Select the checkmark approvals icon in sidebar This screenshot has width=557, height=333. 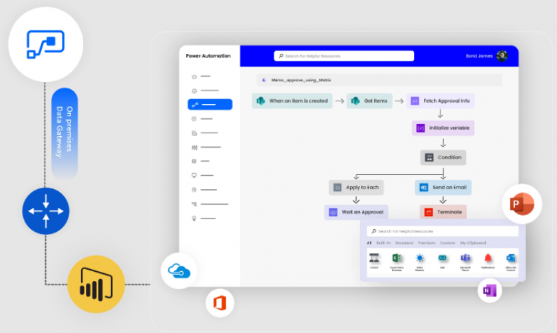tap(194, 91)
